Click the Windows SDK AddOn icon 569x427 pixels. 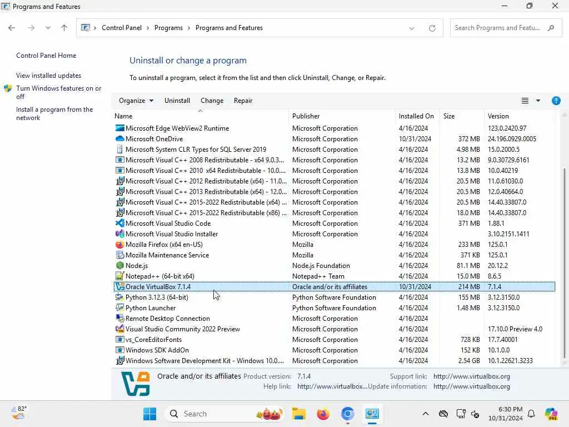click(x=119, y=350)
